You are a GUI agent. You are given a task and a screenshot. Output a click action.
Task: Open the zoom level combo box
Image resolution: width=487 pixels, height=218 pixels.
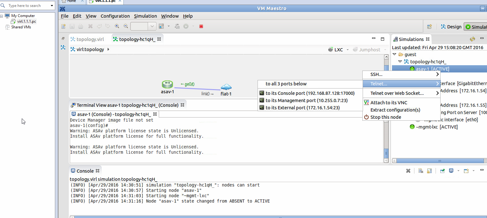click(x=152, y=26)
